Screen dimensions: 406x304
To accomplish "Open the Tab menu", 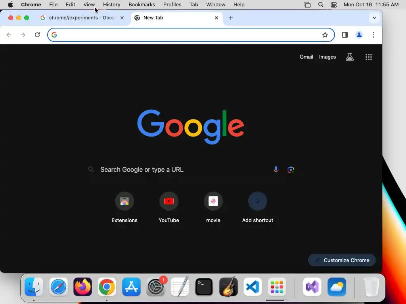I will pyautogui.click(x=193, y=5).
